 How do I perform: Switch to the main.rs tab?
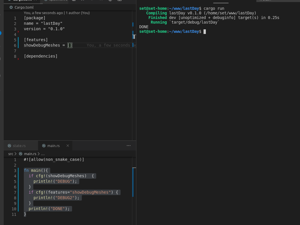[x=53, y=146]
